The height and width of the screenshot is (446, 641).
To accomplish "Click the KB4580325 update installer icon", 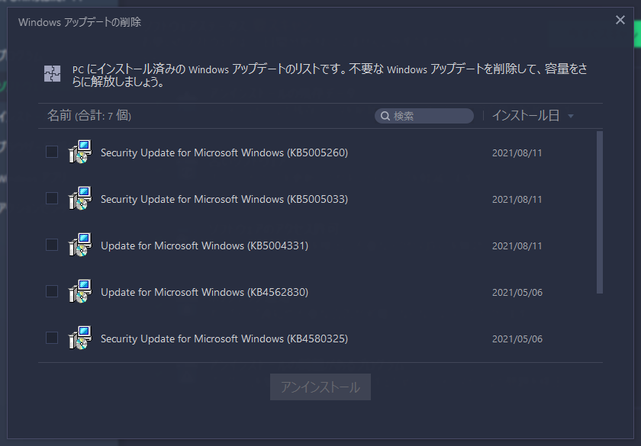I will 79,339.
